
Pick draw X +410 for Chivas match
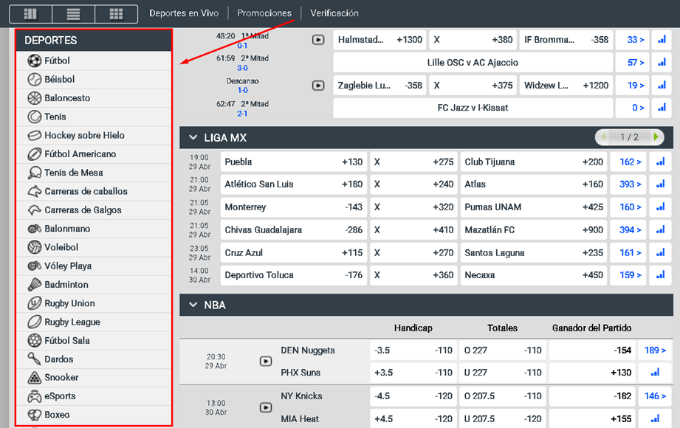tap(413, 229)
